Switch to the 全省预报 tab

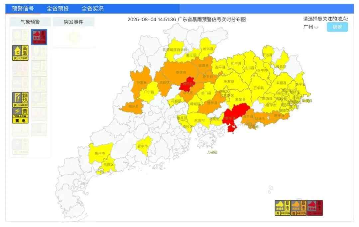click(x=58, y=9)
